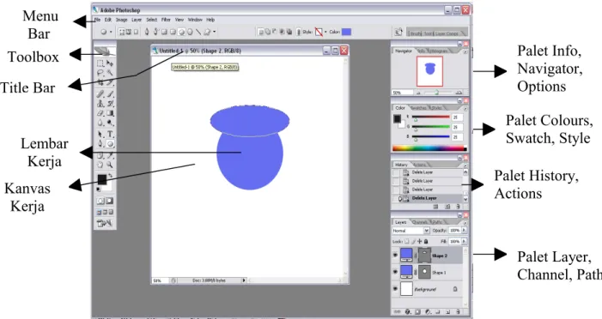The image size is (602, 319).
Task: Switch to the Actions tab
Action: (x=421, y=165)
